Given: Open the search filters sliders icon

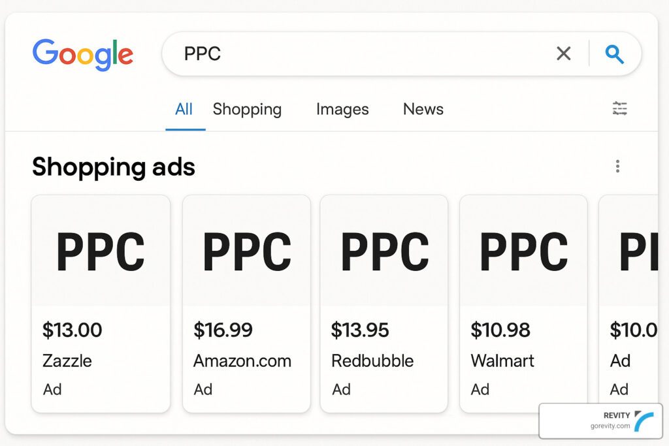Looking at the screenshot, I should coord(619,108).
